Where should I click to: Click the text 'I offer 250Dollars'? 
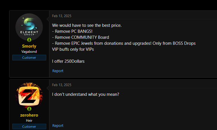(68, 61)
